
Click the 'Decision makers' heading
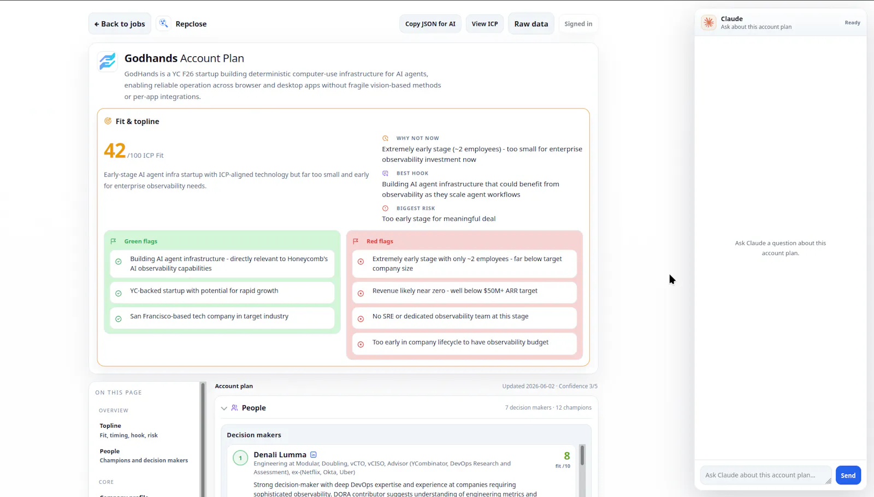tap(254, 435)
